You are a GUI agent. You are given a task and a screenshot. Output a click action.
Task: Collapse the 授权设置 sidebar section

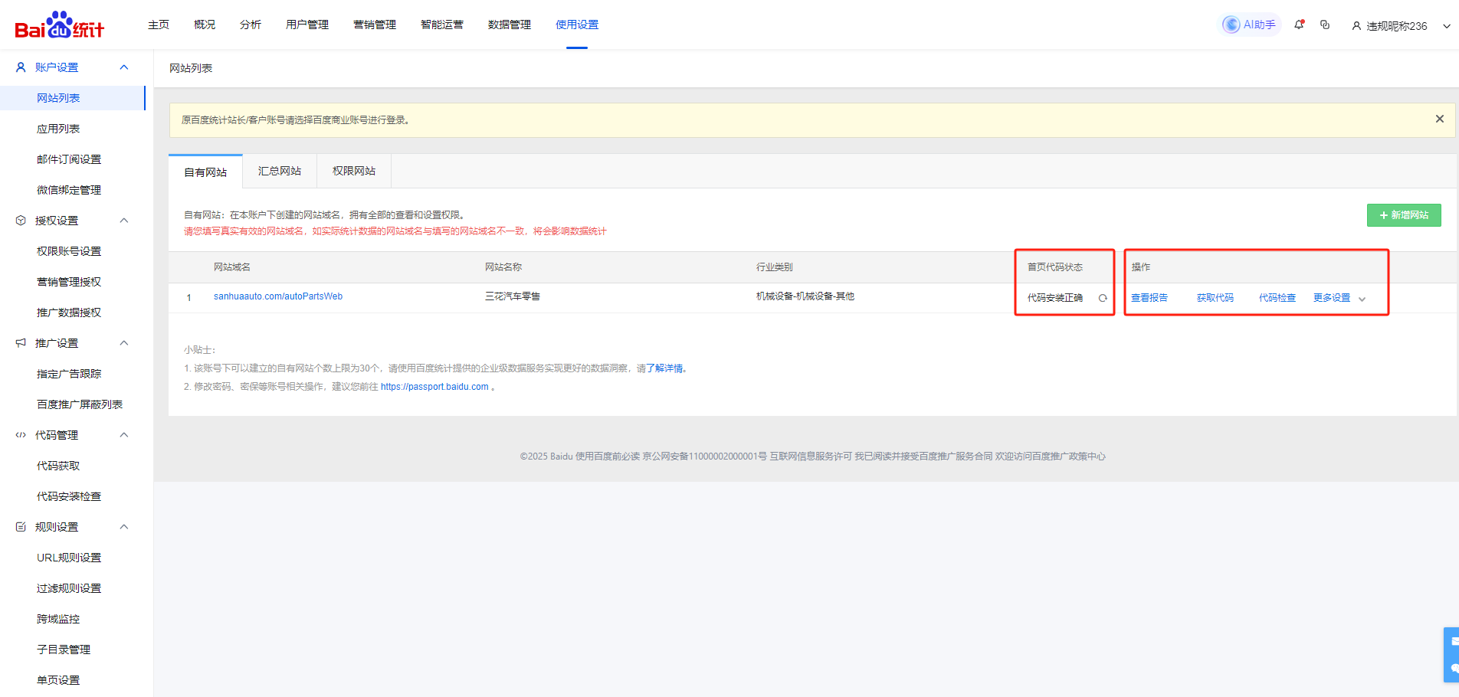click(124, 221)
